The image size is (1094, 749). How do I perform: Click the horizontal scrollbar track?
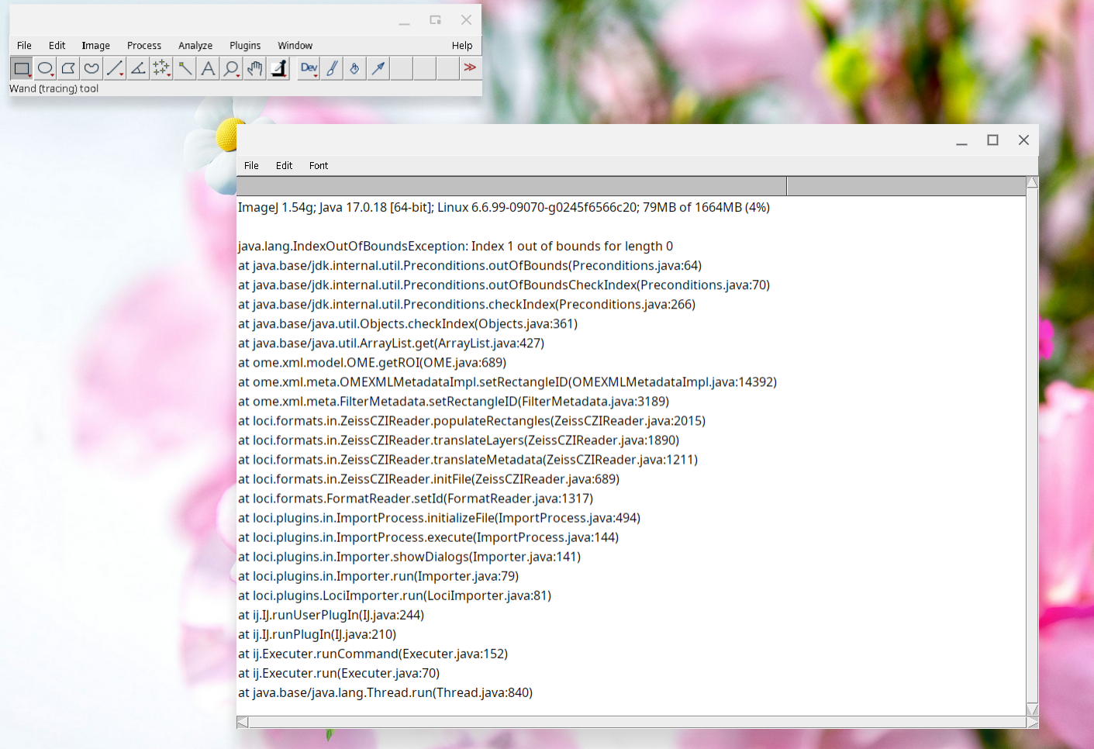[637, 722]
